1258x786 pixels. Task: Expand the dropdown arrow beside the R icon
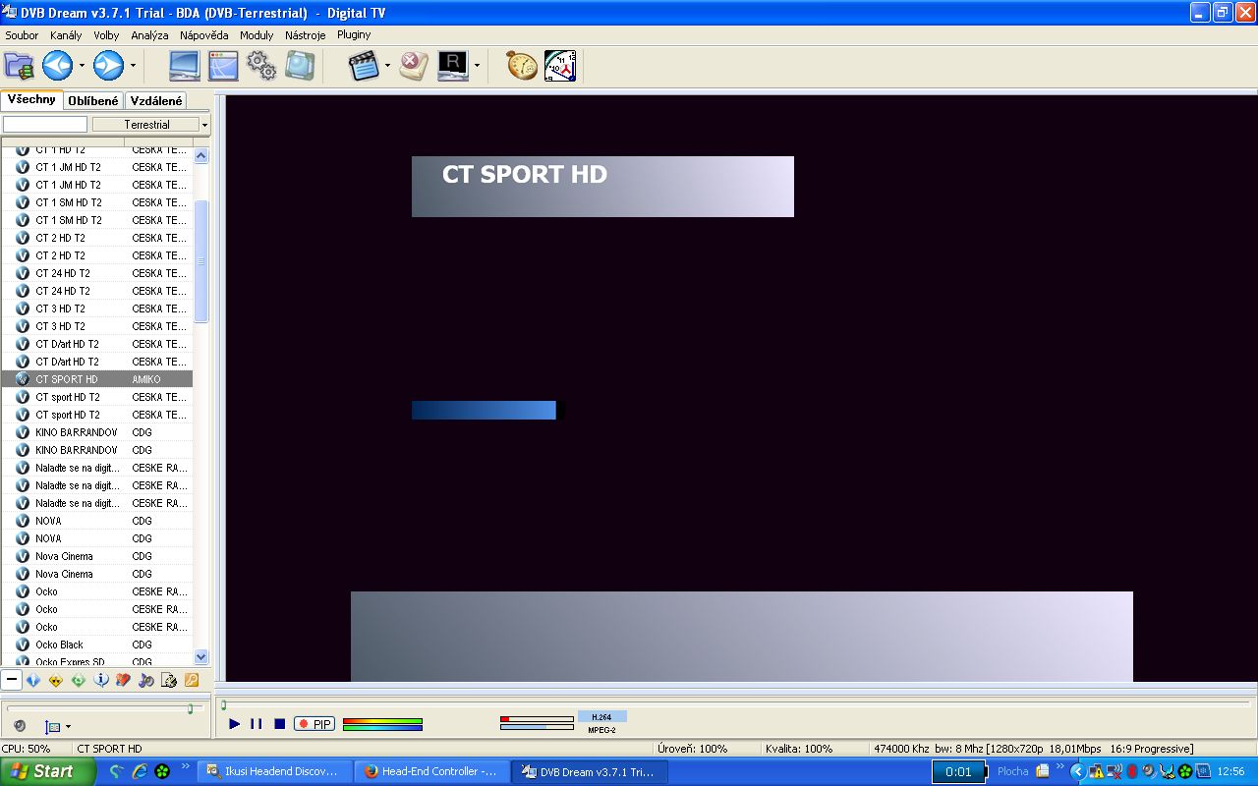477,67
